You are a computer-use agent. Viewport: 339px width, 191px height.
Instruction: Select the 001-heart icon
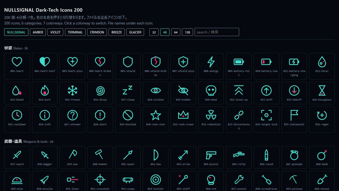pos(17,62)
